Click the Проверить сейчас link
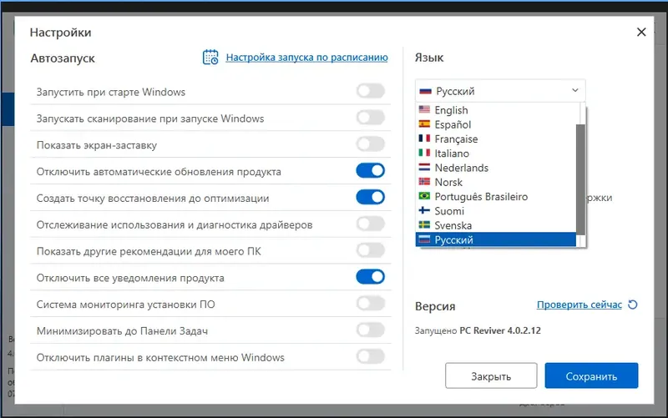 579,305
